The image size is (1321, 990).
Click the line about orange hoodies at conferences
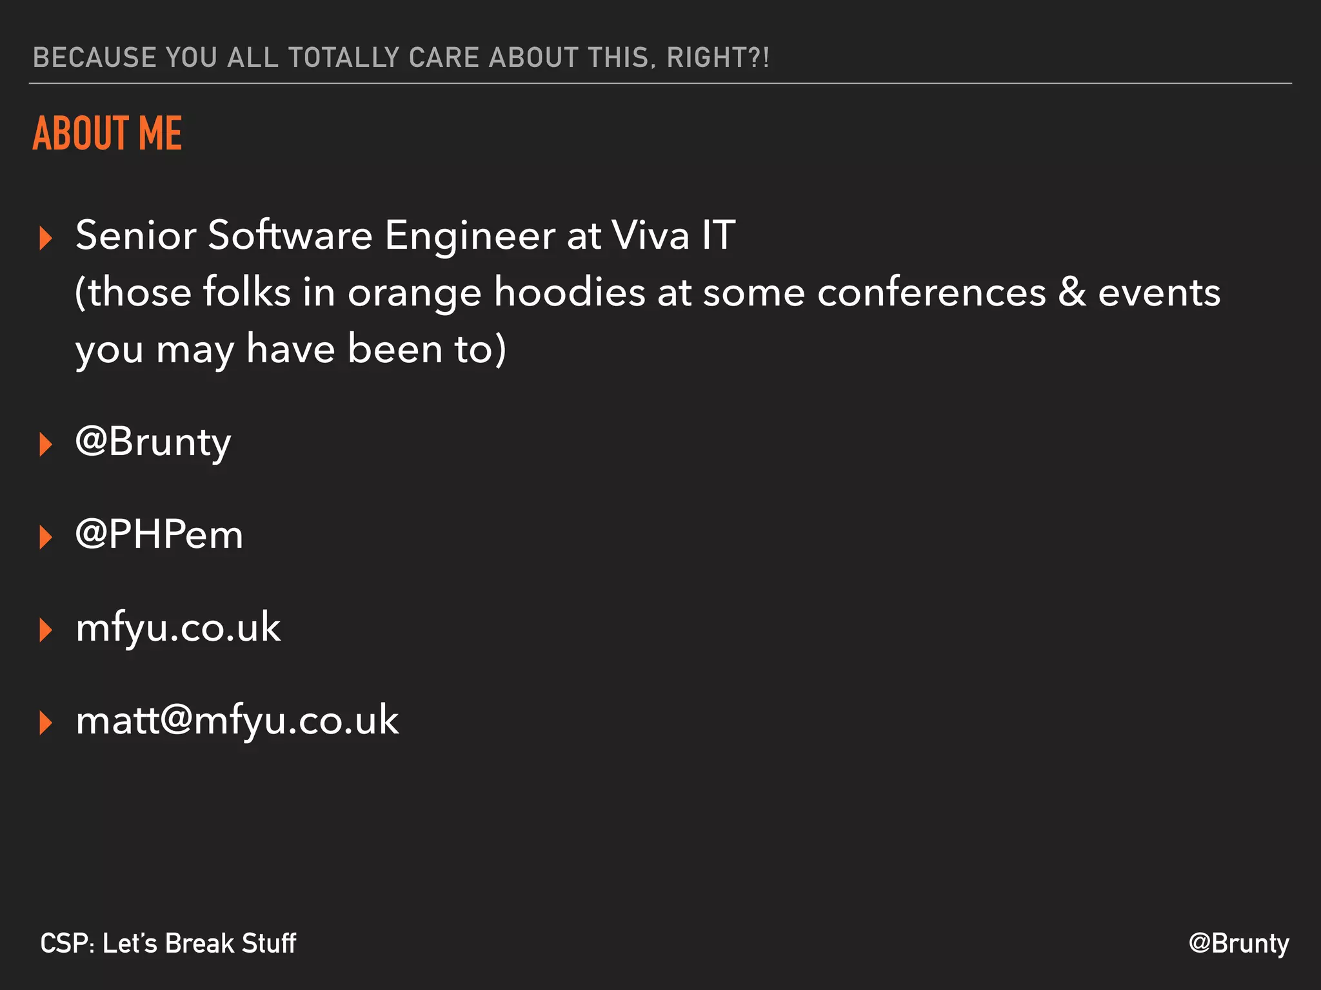648,293
